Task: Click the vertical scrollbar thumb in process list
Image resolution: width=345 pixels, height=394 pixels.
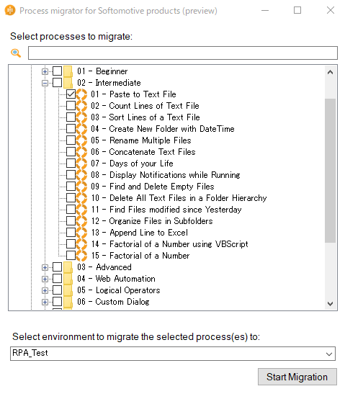Action: (330, 171)
